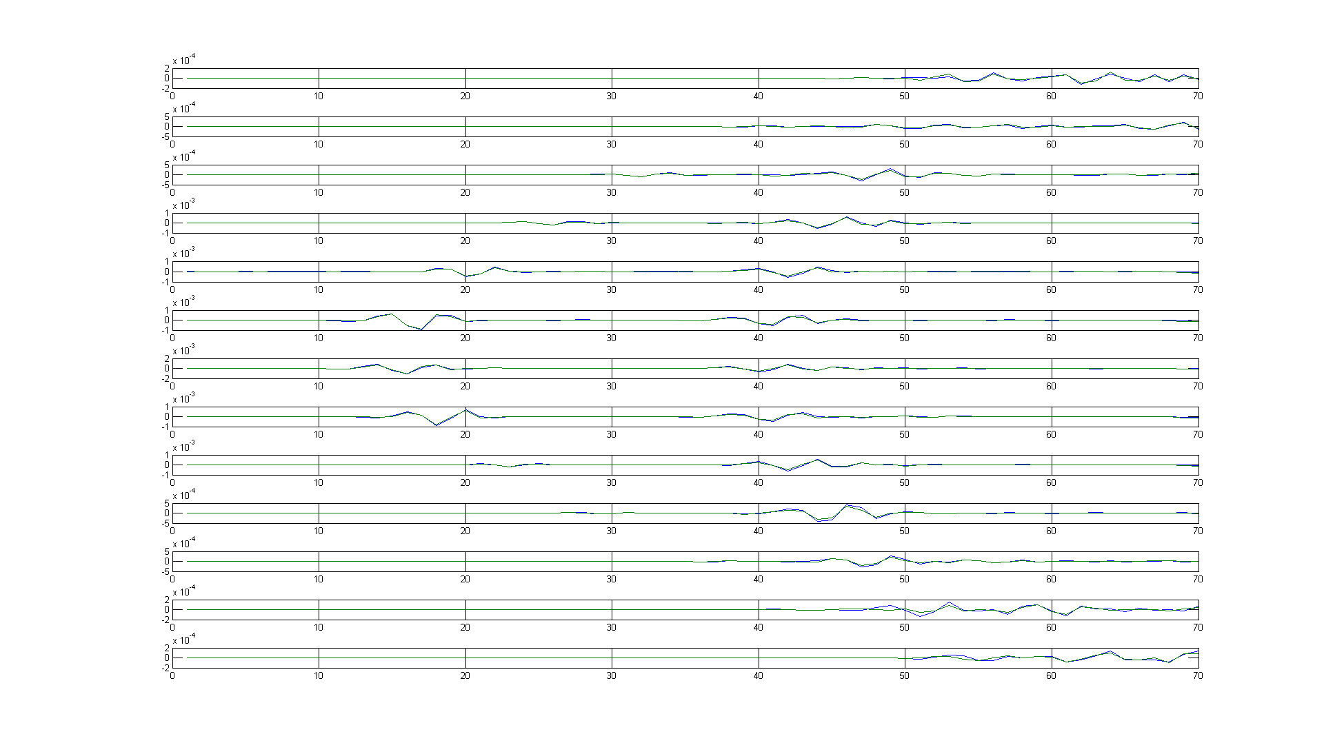1324x754 pixels.
Task: Click the x-axis label 0 under the bottom plot
Action: [172, 675]
